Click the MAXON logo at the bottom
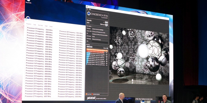 91,98
